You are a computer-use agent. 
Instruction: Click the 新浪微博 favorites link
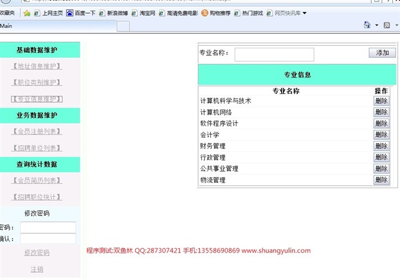tap(112, 13)
